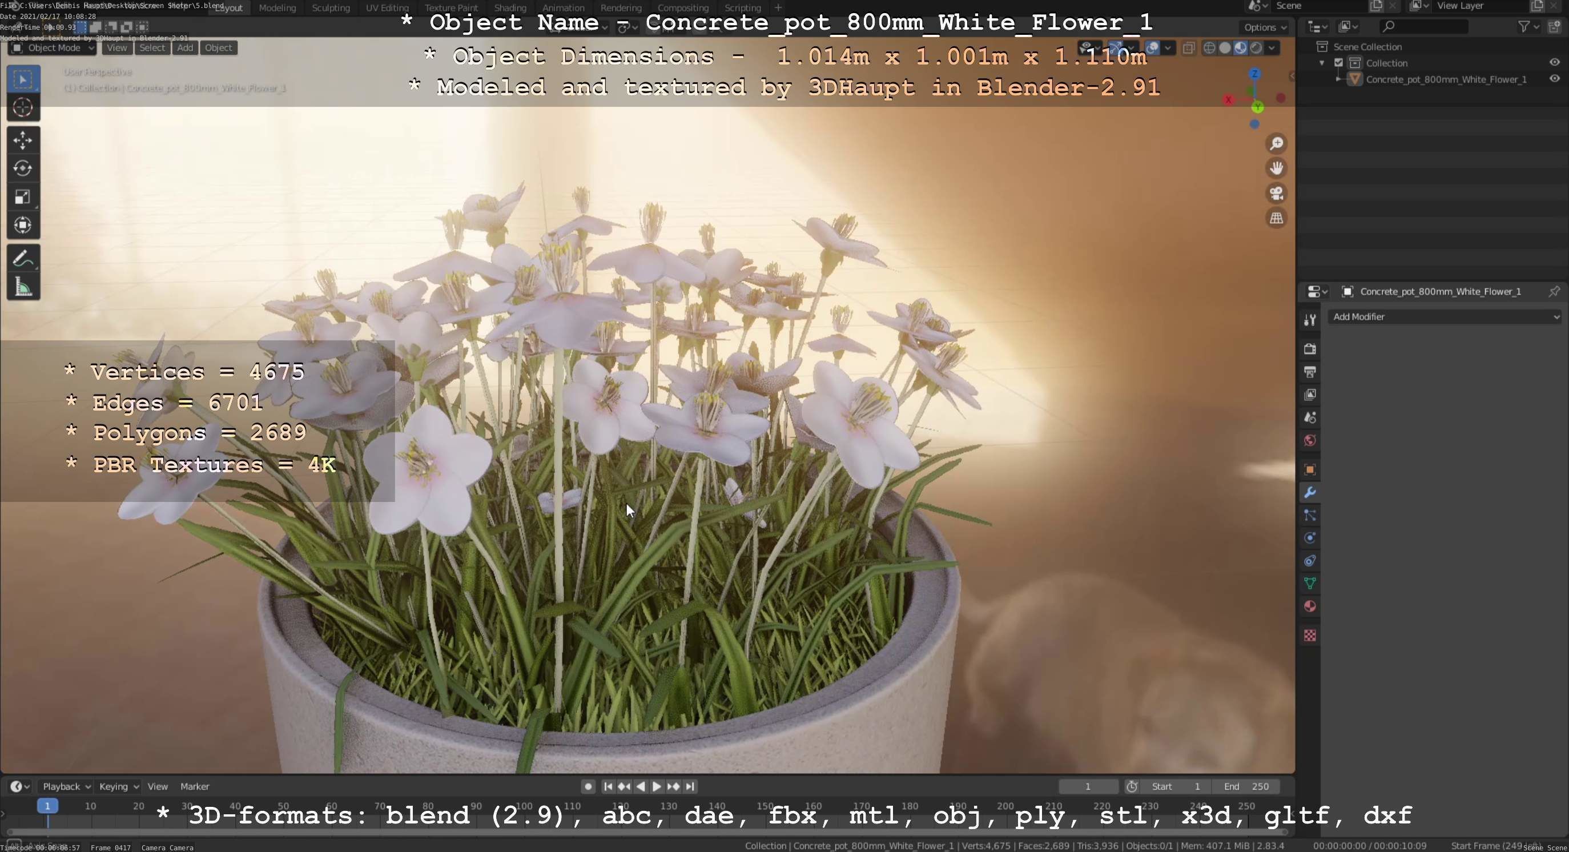Select the Rotate tool
The image size is (1569, 852).
[x=22, y=168]
